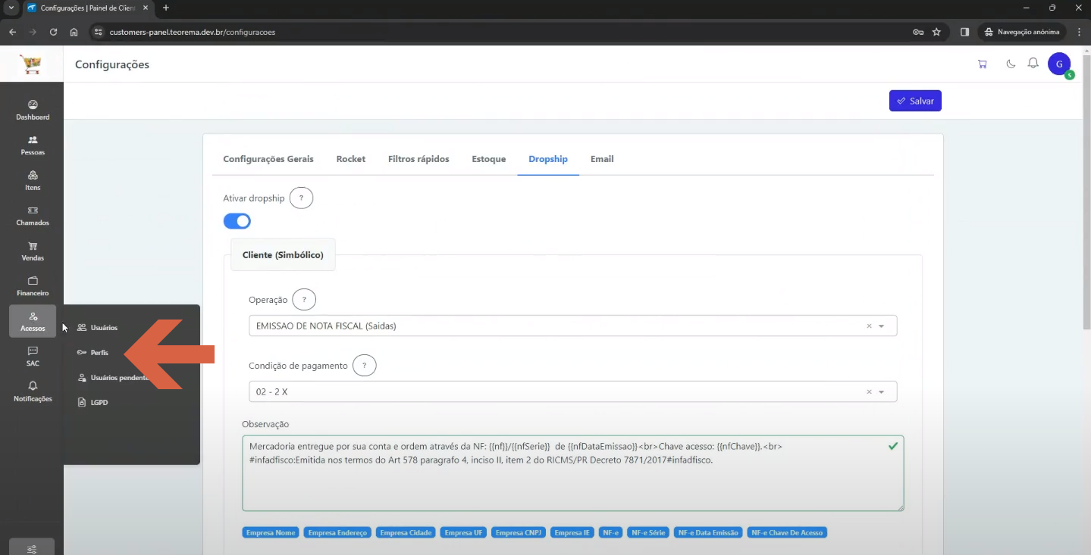1091x555 pixels.
Task: Select the Cliente (Simbólico) tab
Action: (x=283, y=255)
